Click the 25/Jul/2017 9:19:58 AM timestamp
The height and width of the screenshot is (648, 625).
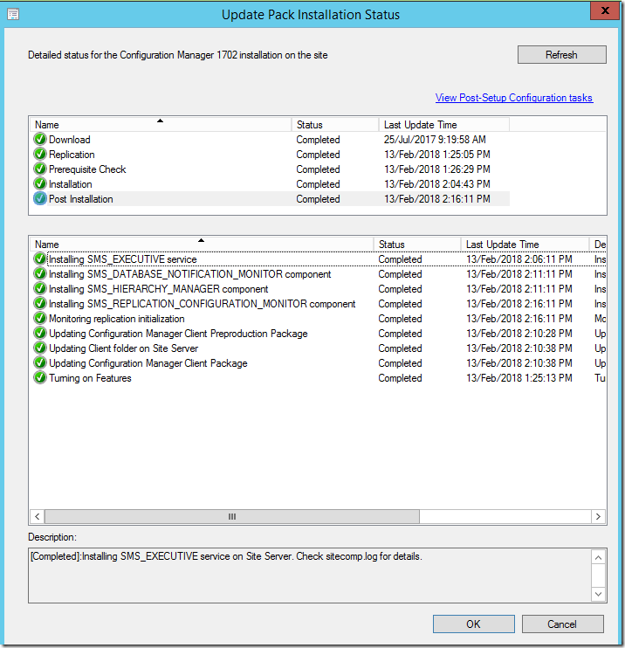(x=435, y=140)
